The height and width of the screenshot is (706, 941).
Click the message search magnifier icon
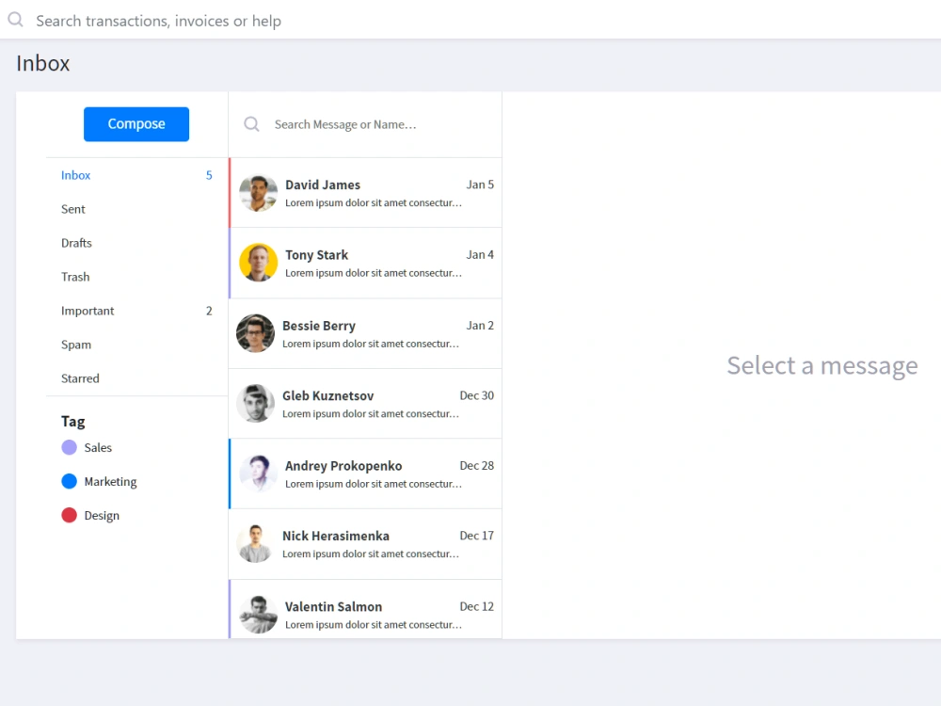tap(251, 124)
